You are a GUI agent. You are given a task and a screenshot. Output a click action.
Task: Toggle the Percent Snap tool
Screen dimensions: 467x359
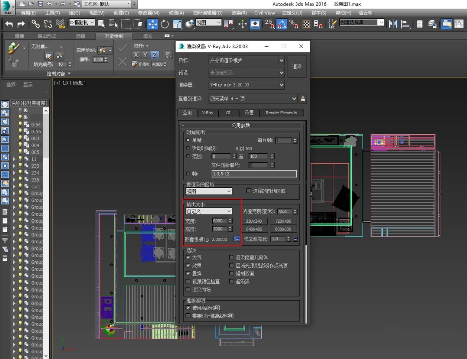click(x=294, y=24)
